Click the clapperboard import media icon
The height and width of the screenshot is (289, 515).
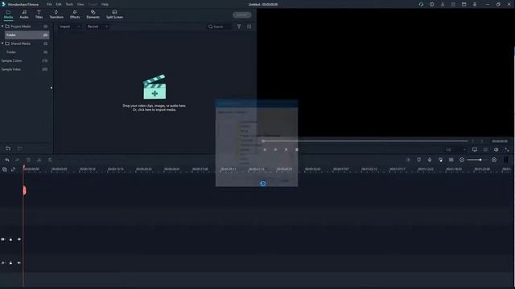coord(154,87)
